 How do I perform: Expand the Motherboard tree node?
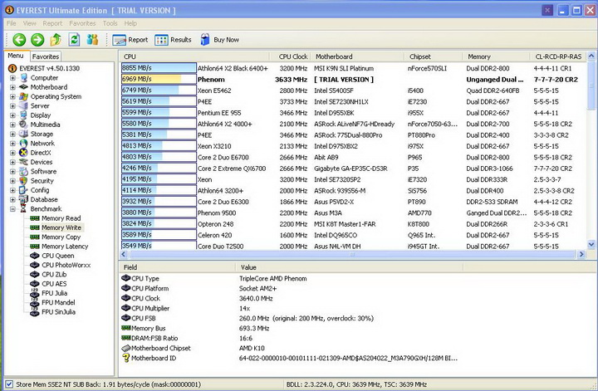(12, 87)
